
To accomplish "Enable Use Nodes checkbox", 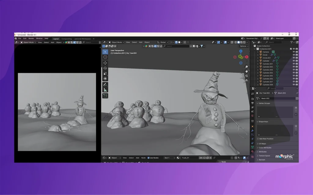I will coord(149,158).
